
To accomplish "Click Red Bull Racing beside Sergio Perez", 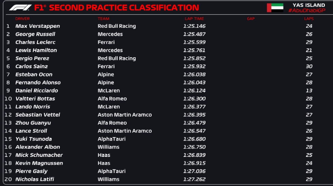I will [116, 59].
